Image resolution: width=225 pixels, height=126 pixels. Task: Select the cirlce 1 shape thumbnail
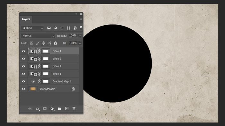pyautogui.click(x=33, y=74)
